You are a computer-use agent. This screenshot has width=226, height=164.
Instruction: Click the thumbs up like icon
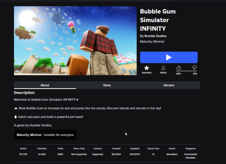[179, 68]
